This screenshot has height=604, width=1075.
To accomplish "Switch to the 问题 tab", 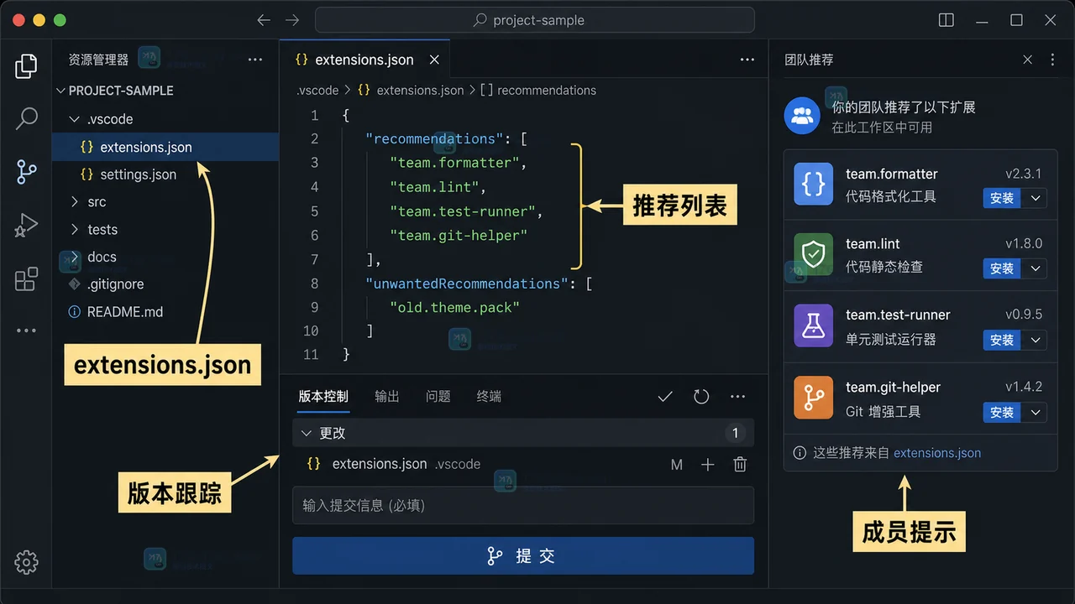I will [438, 397].
